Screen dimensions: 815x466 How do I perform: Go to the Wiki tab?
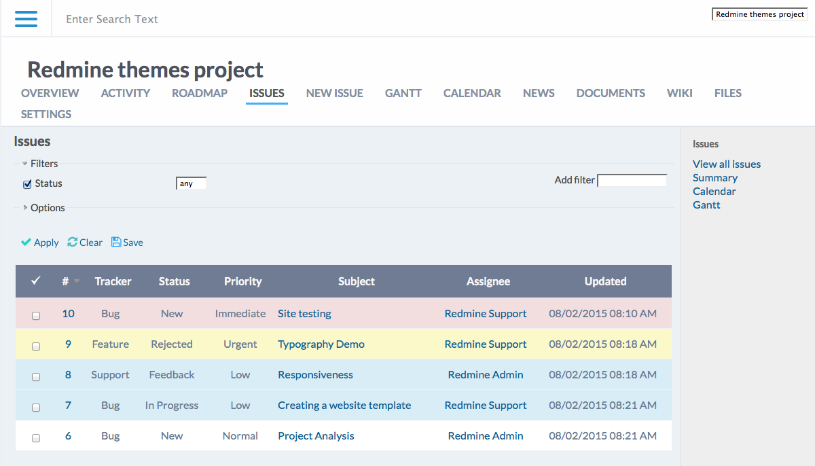[x=679, y=93]
